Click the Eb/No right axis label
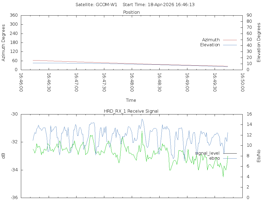 [x=259, y=156]
